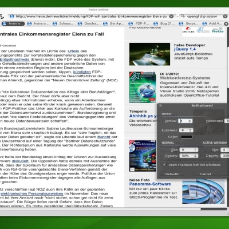Click the Normal Size spin arrows
This screenshot has width=229, height=229.
pyautogui.click(x=195, y=150)
